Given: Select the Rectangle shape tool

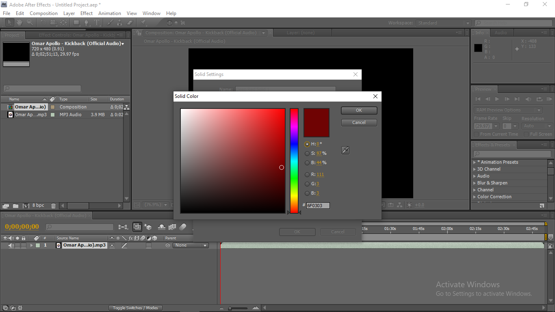Looking at the screenshot, I should click(76, 23).
